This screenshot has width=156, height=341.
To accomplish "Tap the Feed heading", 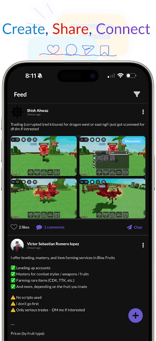I will coord(20,94).
